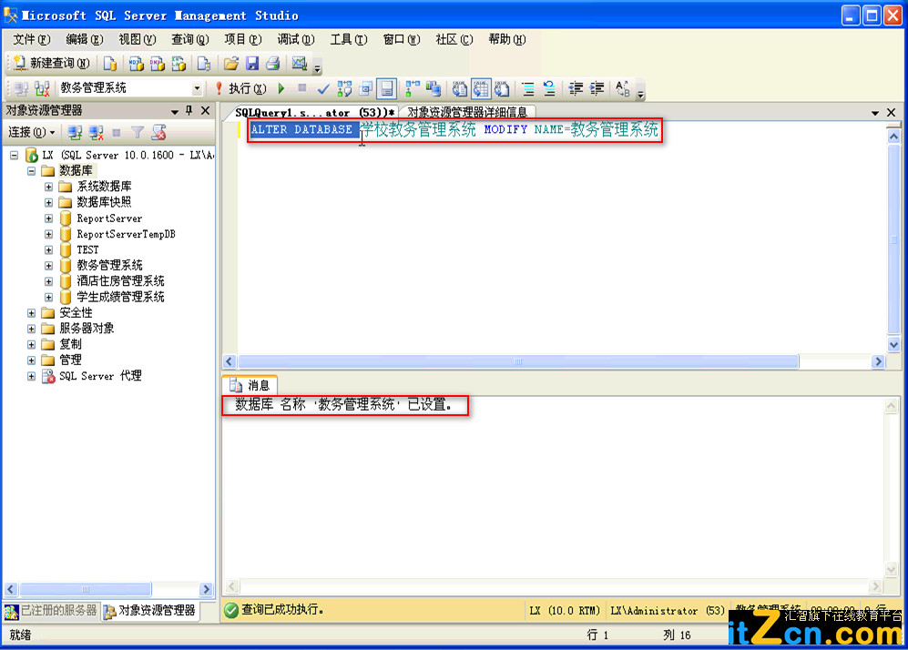Open the 连接 (Connect) dropdown button
908x650 pixels.
click(32, 133)
